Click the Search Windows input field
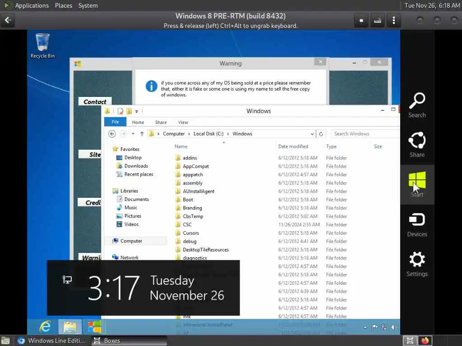Viewport: 462px width, 346px height. [365, 134]
